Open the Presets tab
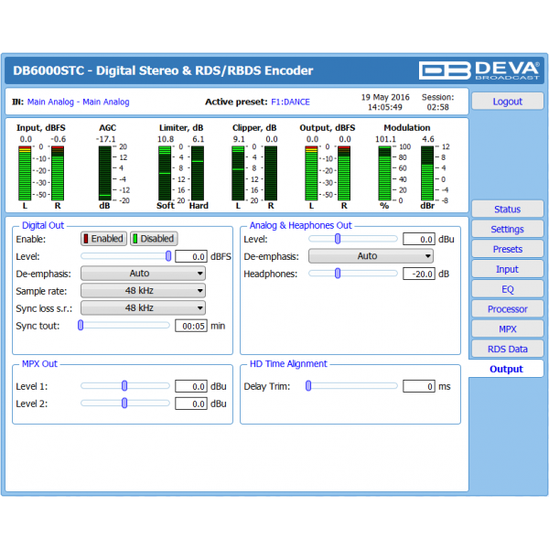This screenshot has width=549, height=549. pos(507,249)
